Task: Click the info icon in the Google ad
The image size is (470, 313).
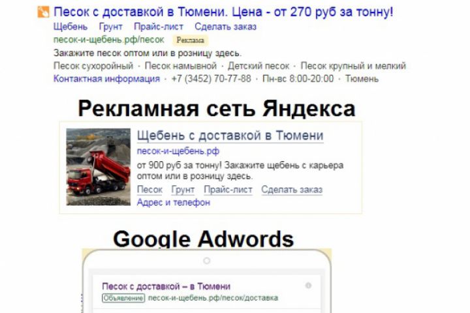Action: coord(308,286)
